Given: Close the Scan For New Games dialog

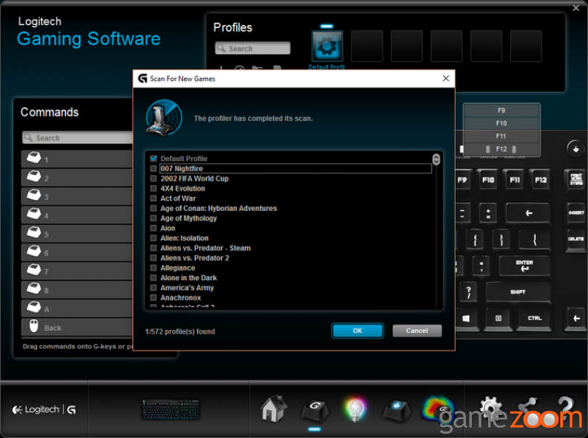Looking at the screenshot, I should [x=446, y=79].
